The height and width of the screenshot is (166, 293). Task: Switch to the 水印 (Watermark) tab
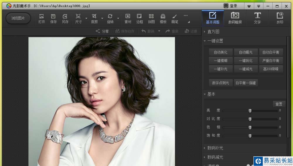(280, 18)
